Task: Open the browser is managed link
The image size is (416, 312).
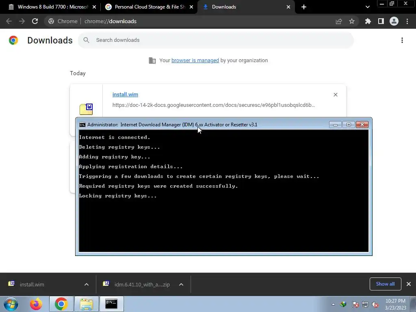Action: pyautogui.click(x=195, y=61)
